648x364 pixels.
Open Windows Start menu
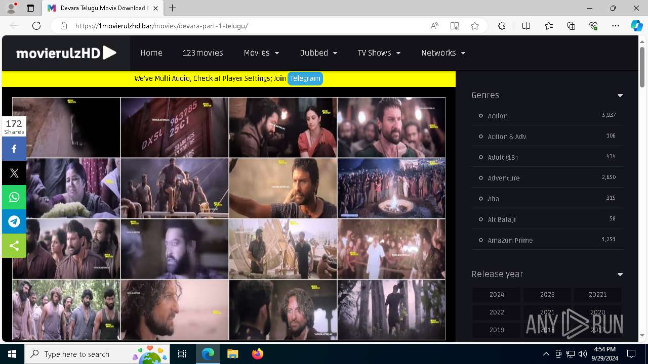[12, 354]
